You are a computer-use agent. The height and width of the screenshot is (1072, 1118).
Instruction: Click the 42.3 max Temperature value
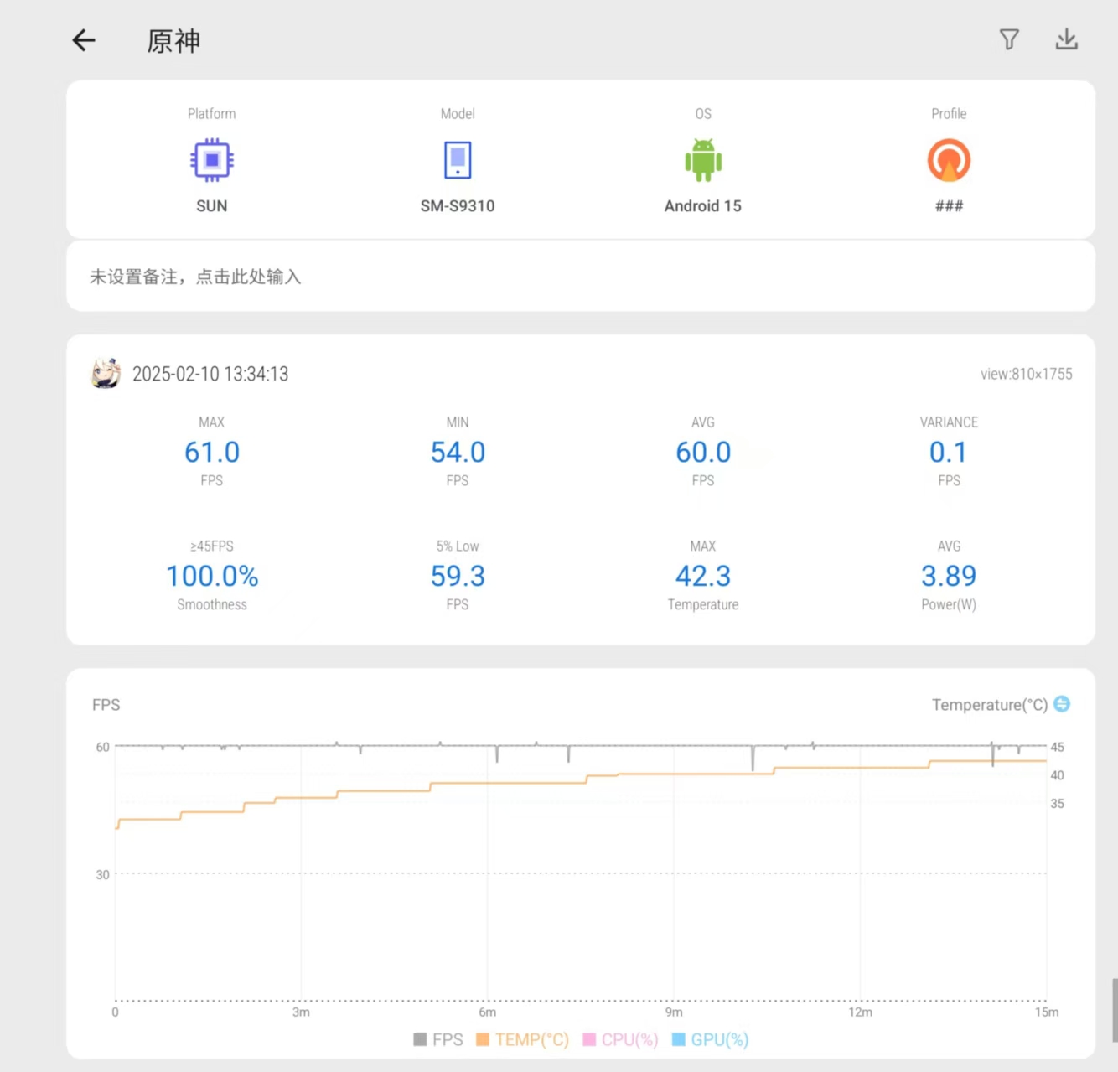point(703,576)
